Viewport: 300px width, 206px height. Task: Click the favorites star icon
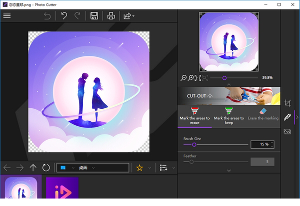click(139, 168)
